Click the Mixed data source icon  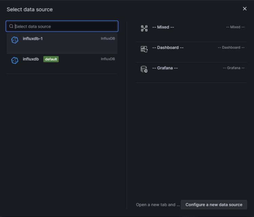coord(144,28)
